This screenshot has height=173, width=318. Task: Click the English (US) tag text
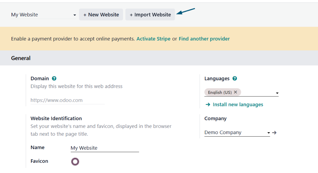coord(220,92)
